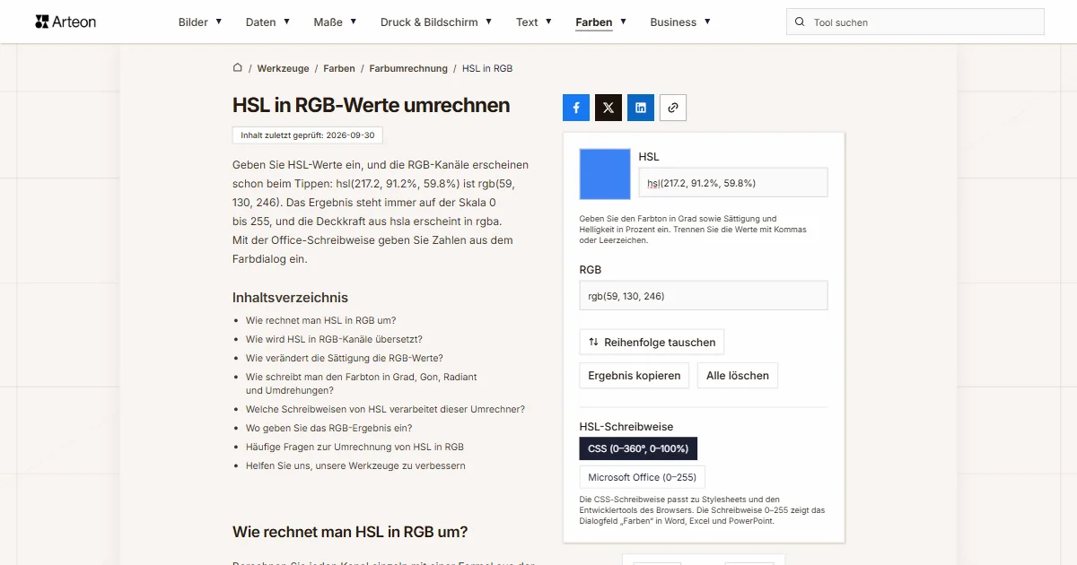1077x565 pixels.
Task: Click Ergebnis kopieren button
Action: [x=635, y=376]
